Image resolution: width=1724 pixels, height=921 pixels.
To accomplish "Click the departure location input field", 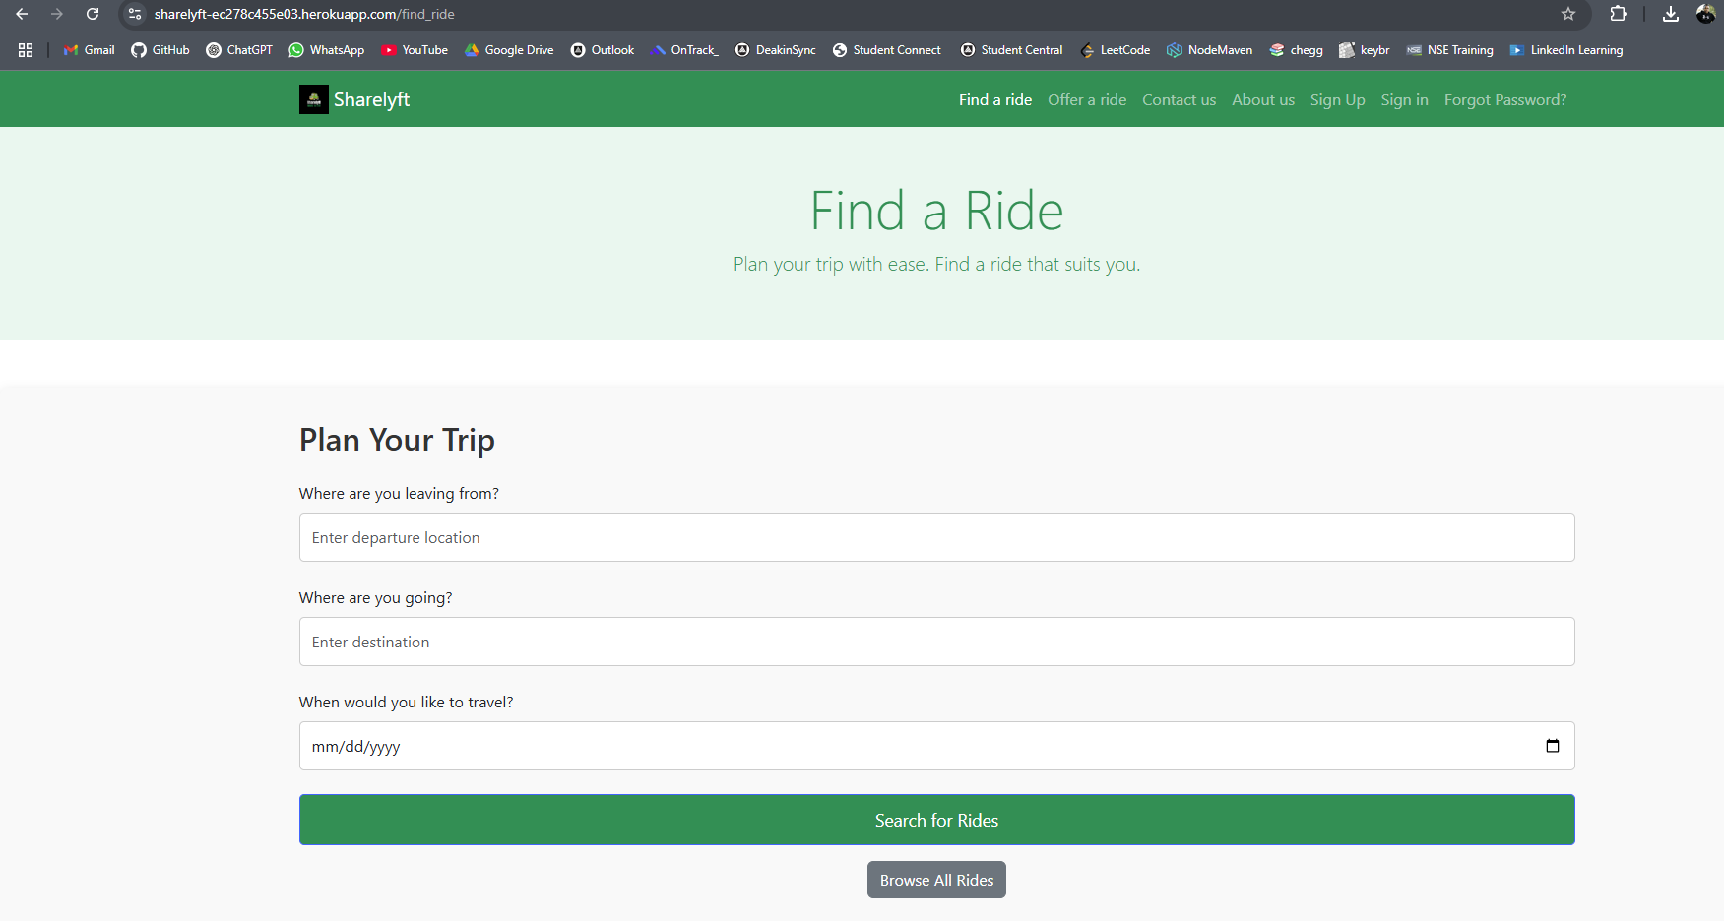I will [935, 537].
